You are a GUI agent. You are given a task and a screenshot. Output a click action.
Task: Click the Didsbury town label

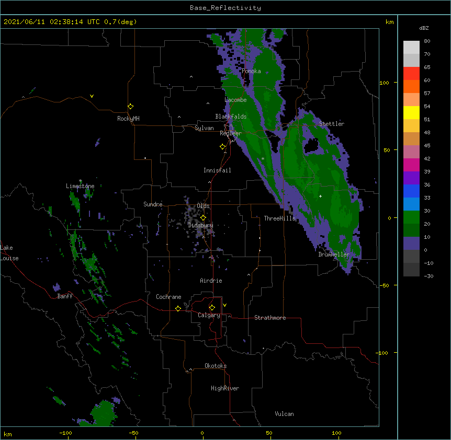click(201, 225)
